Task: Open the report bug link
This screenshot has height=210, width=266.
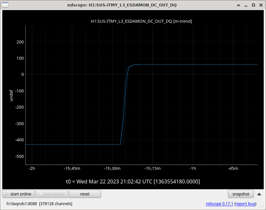Action: click(x=245, y=204)
